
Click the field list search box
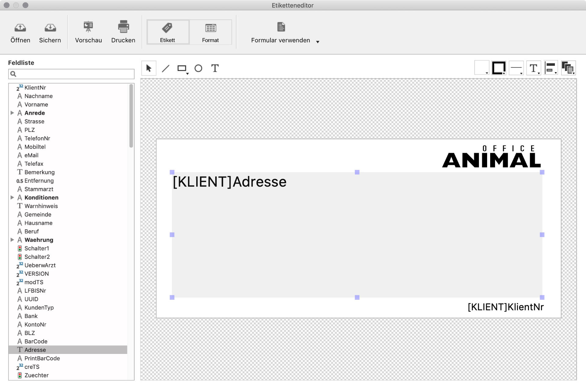pyautogui.click(x=71, y=74)
